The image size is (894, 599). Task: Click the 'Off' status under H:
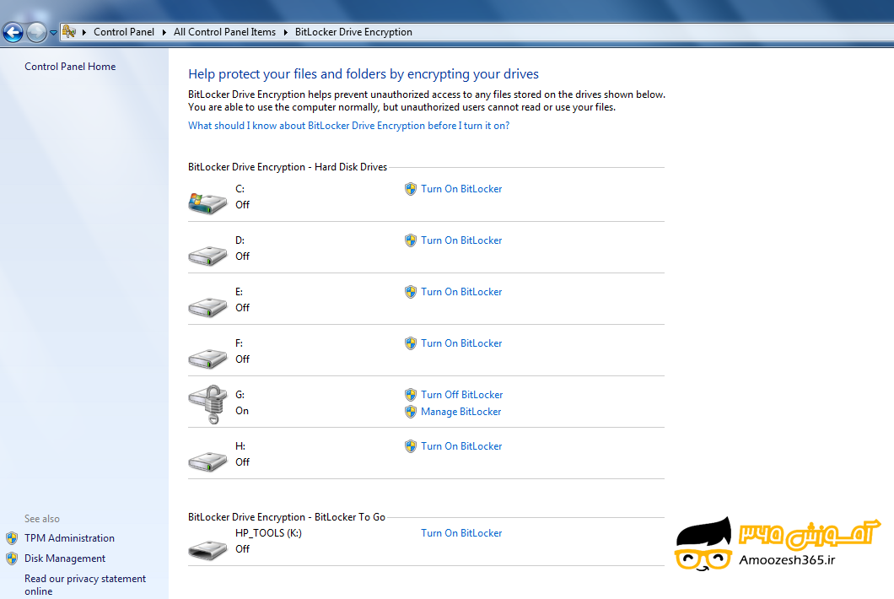point(243,462)
